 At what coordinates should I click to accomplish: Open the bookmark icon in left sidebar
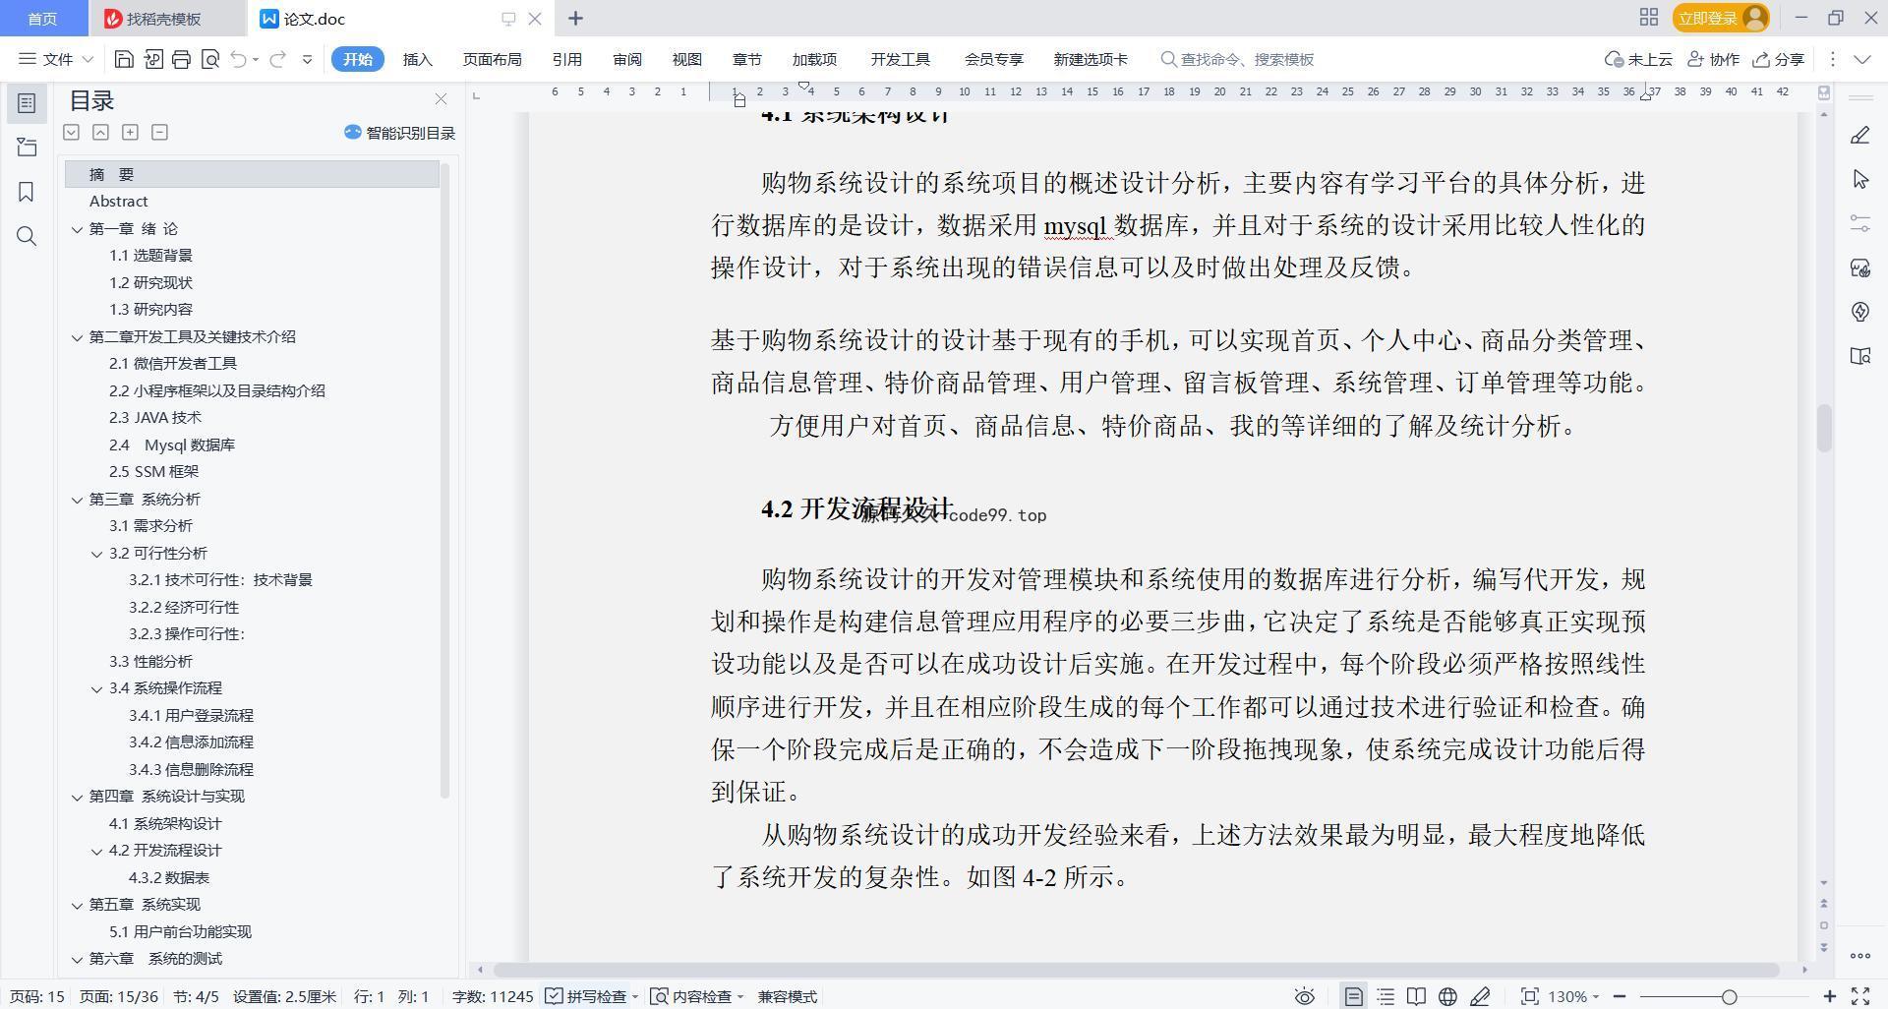[27, 192]
